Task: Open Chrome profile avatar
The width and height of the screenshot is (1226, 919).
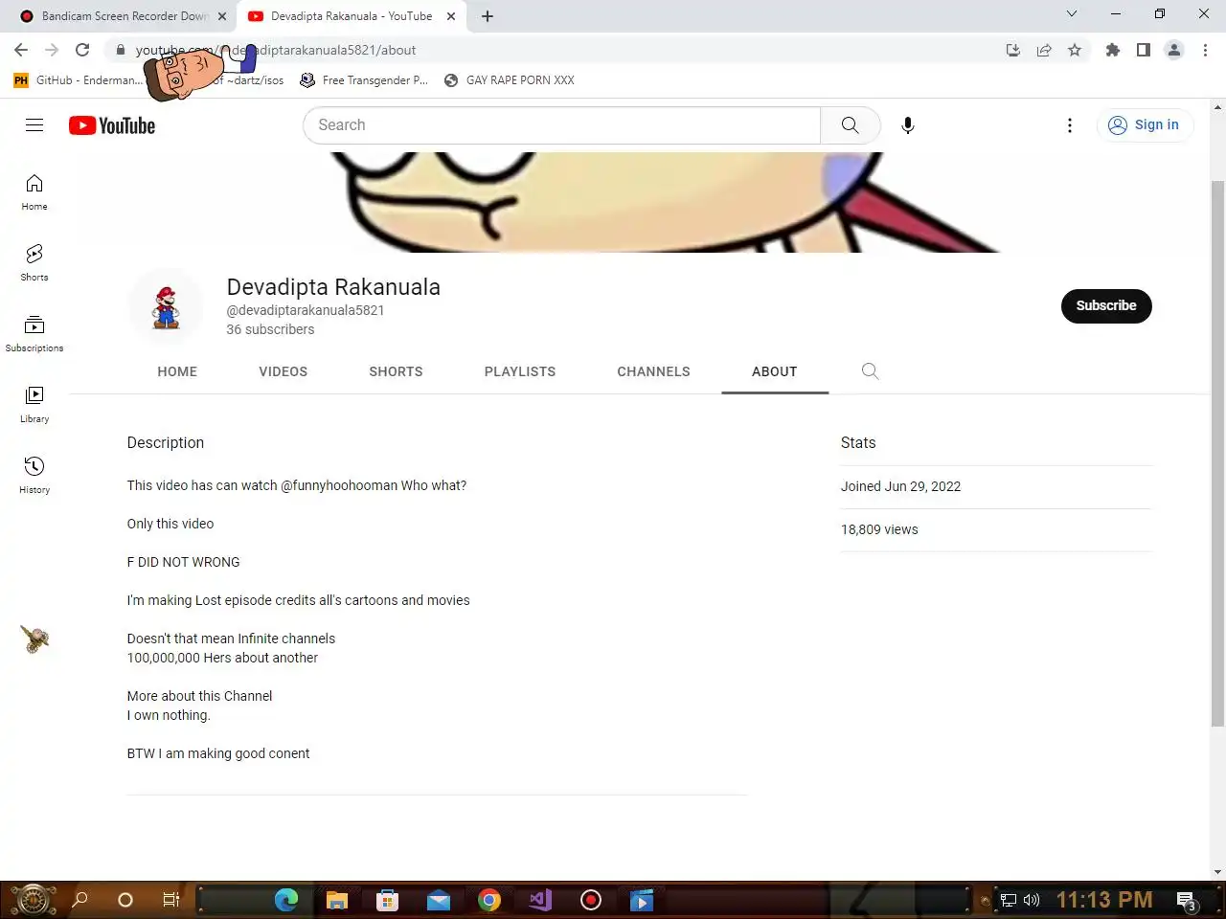Action: tap(1174, 50)
